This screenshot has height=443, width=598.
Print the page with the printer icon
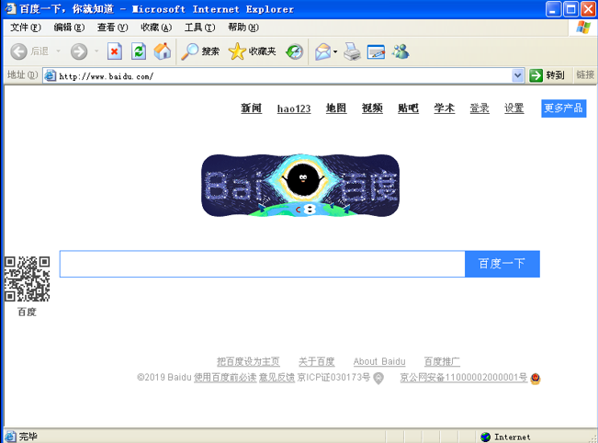[x=352, y=51]
